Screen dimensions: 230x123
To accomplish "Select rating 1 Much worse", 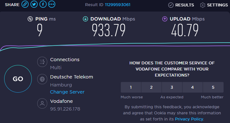I will click(x=131, y=87).
